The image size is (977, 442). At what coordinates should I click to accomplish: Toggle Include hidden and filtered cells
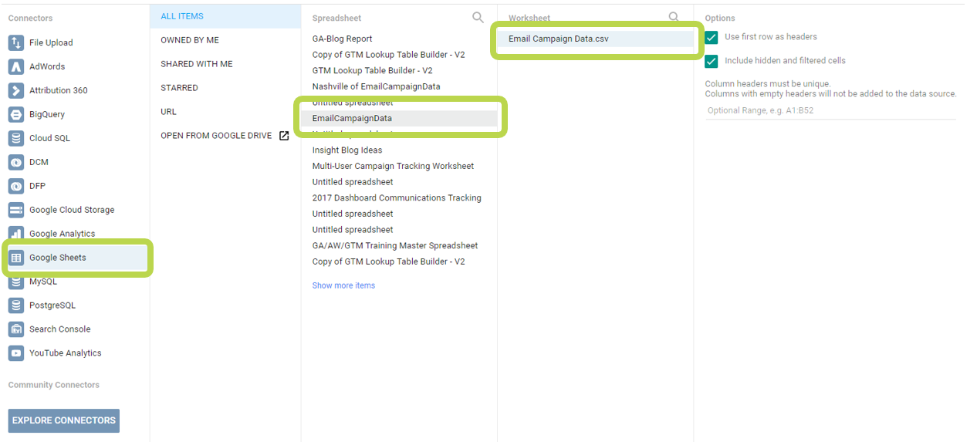click(x=712, y=61)
